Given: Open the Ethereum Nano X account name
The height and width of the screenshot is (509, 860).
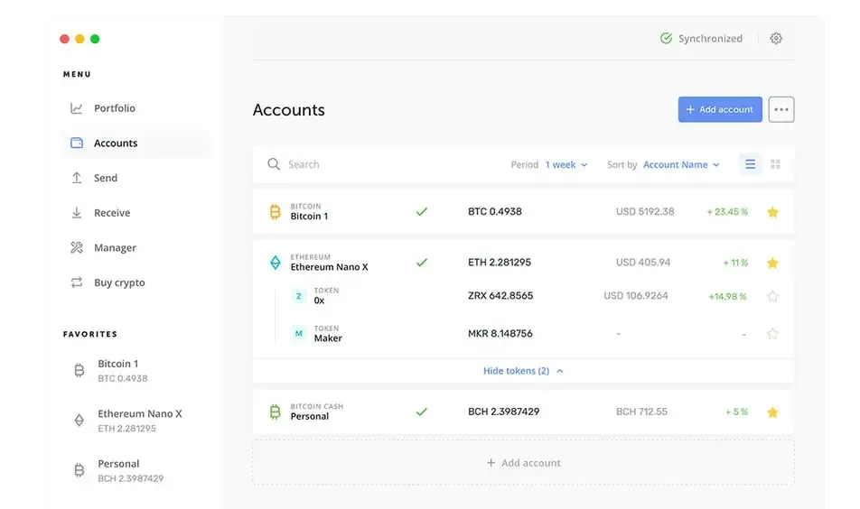Looking at the screenshot, I should pyautogui.click(x=329, y=267).
